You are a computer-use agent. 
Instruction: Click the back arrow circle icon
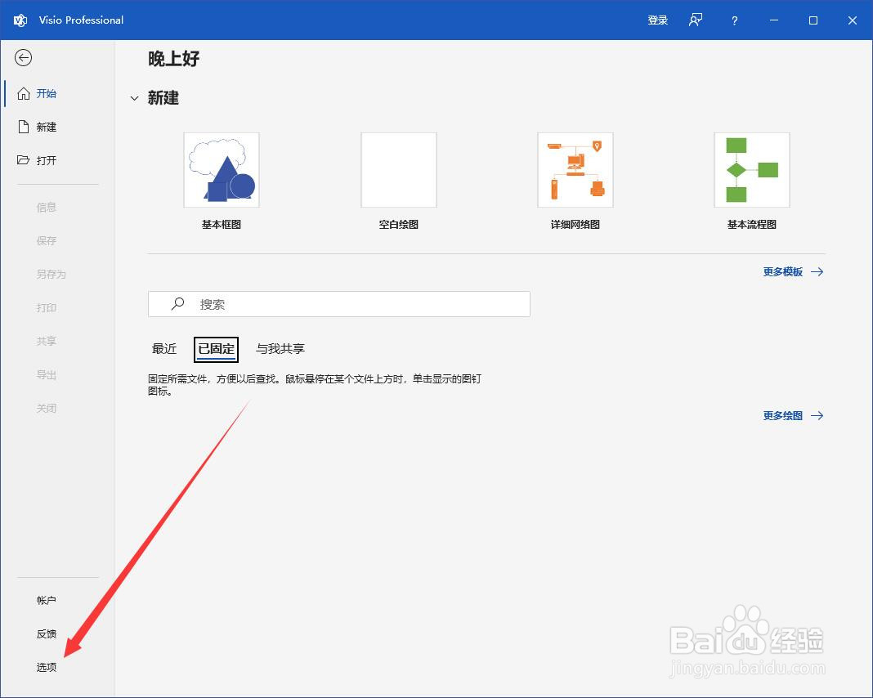(23, 58)
